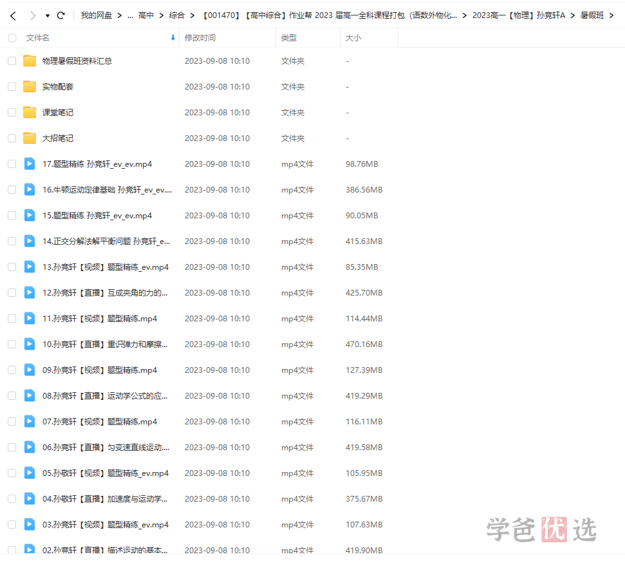Select checkbox for 14.正交分解法 video

12,241
